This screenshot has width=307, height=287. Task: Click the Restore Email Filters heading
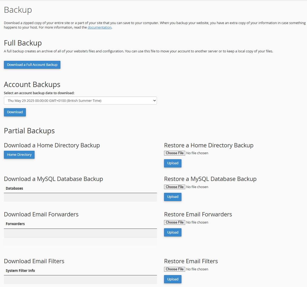(x=191, y=261)
